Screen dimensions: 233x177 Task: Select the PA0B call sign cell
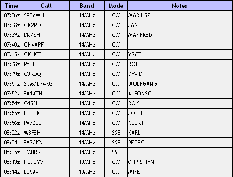coord(46,64)
